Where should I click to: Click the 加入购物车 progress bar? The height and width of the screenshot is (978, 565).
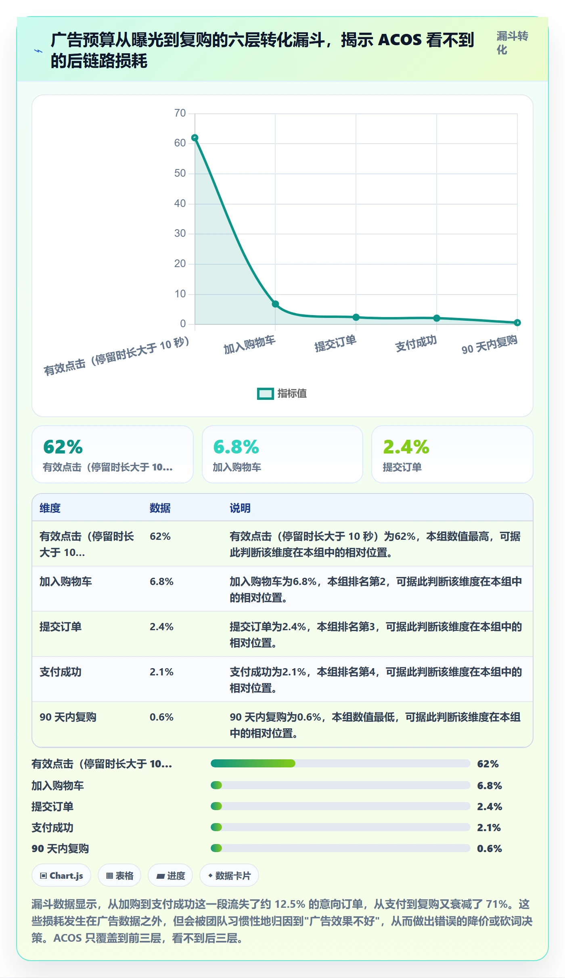click(340, 785)
